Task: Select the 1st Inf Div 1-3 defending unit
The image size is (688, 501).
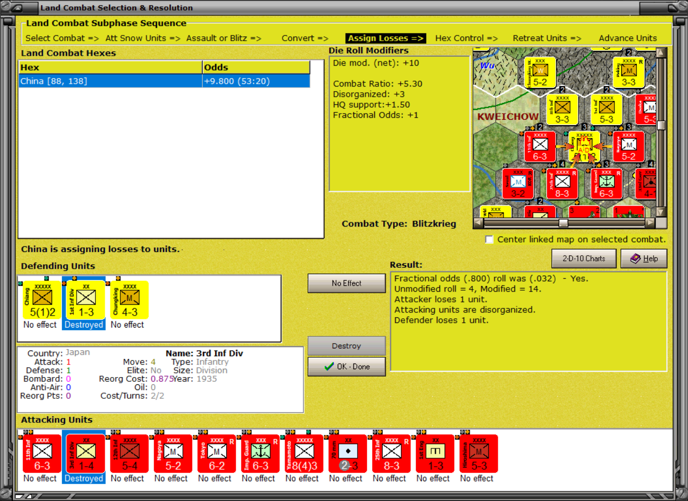Action: click(x=85, y=300)
